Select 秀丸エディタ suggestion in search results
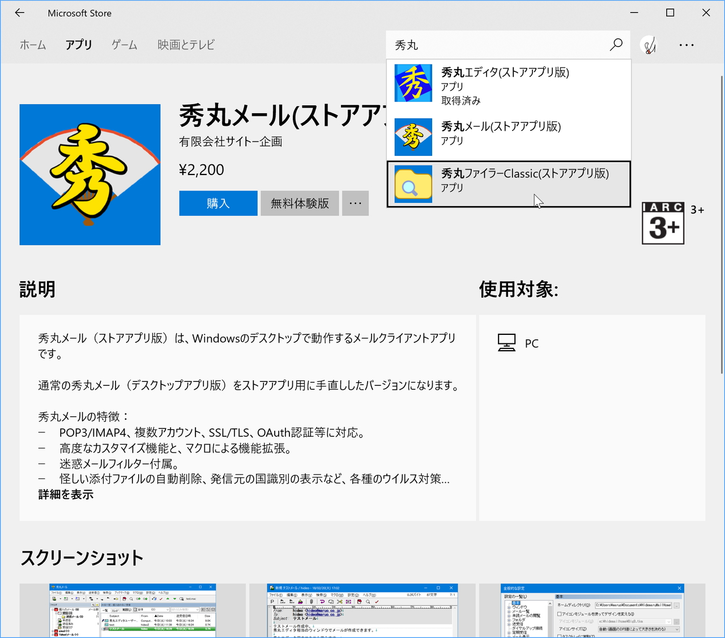 point(509,86)
